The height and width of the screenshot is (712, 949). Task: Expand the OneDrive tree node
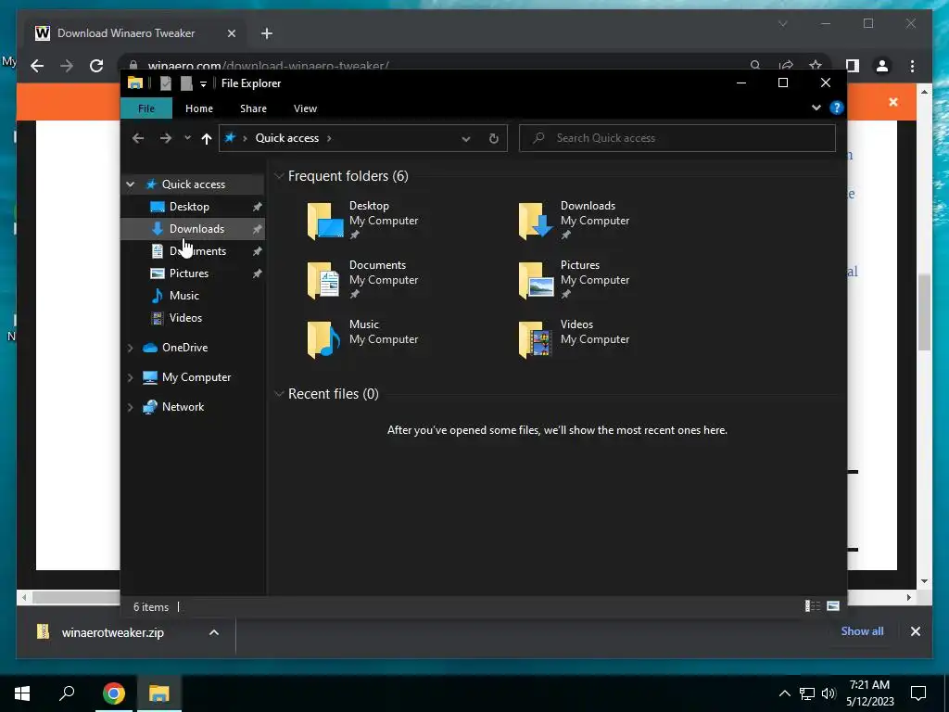tap(130, 348)
